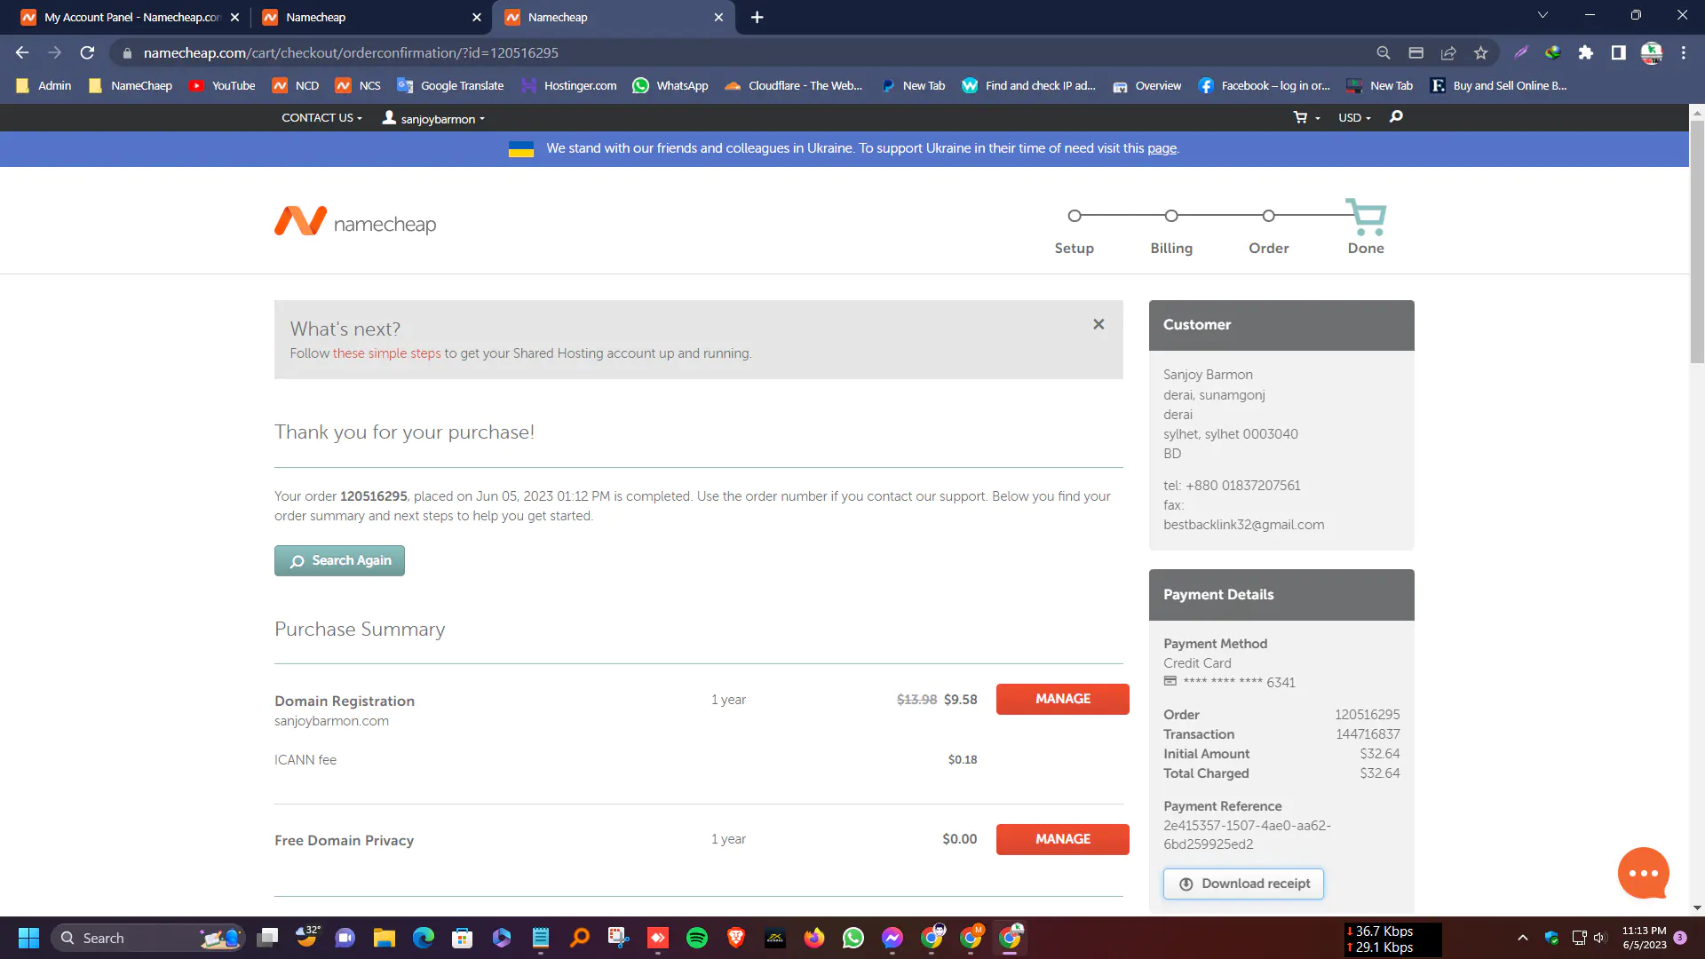Click the Namecheap logo
This screenshot has height=959, width=1705.
tap(355, 222)
